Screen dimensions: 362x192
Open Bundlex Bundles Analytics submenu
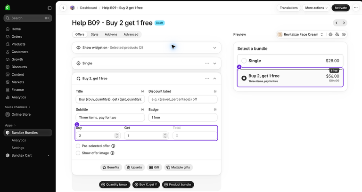pyautogui.click(x=19, y=140)
